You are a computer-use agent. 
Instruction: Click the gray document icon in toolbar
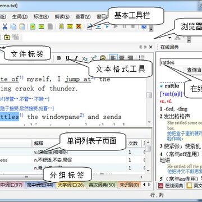click(x=50, y=26)
